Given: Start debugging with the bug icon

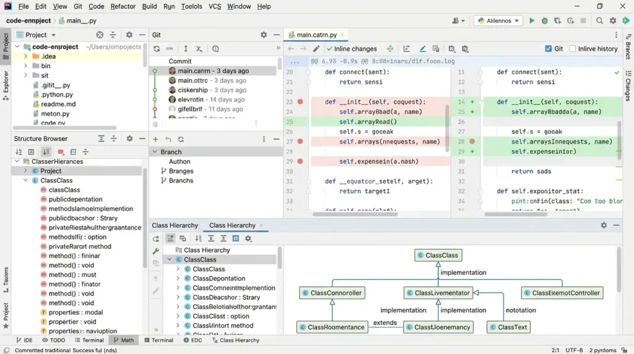Looking at the screenshot, I should [x=545, y=20].
